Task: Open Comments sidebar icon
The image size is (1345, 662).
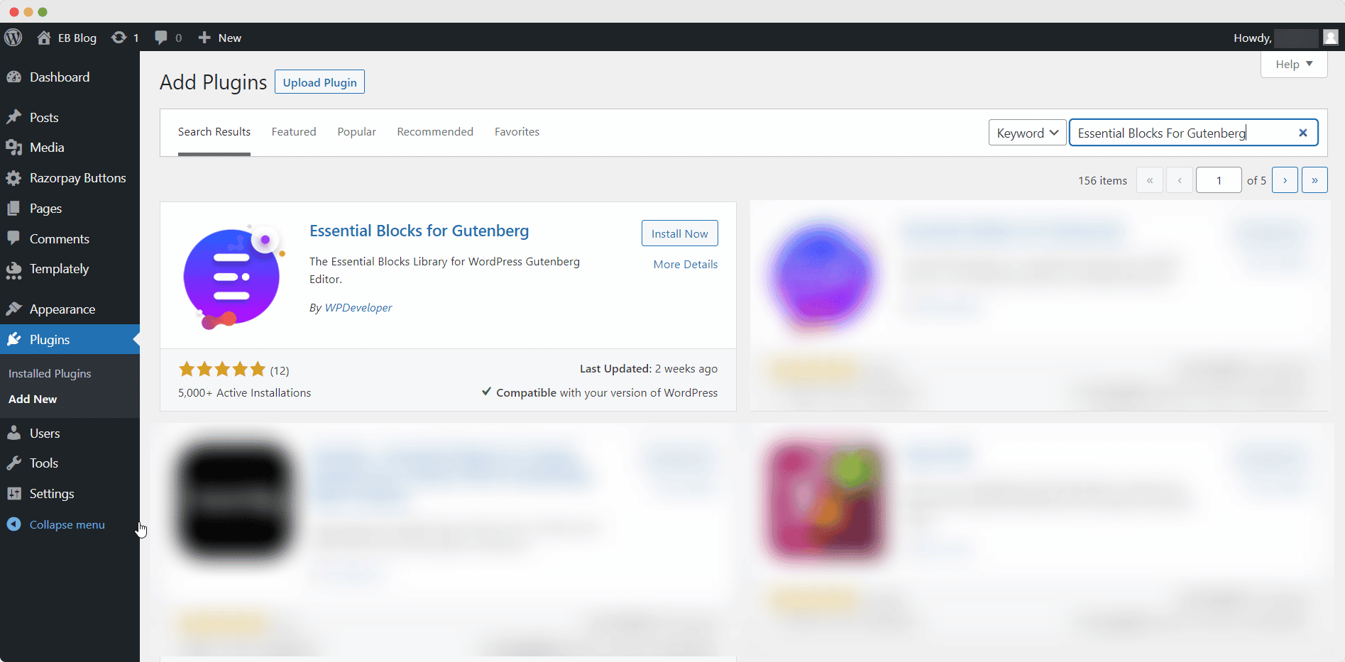Action: click(x=13, y=238)
